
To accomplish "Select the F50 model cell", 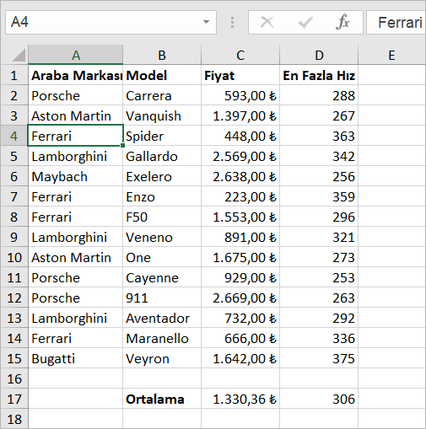I will [162, 217].
